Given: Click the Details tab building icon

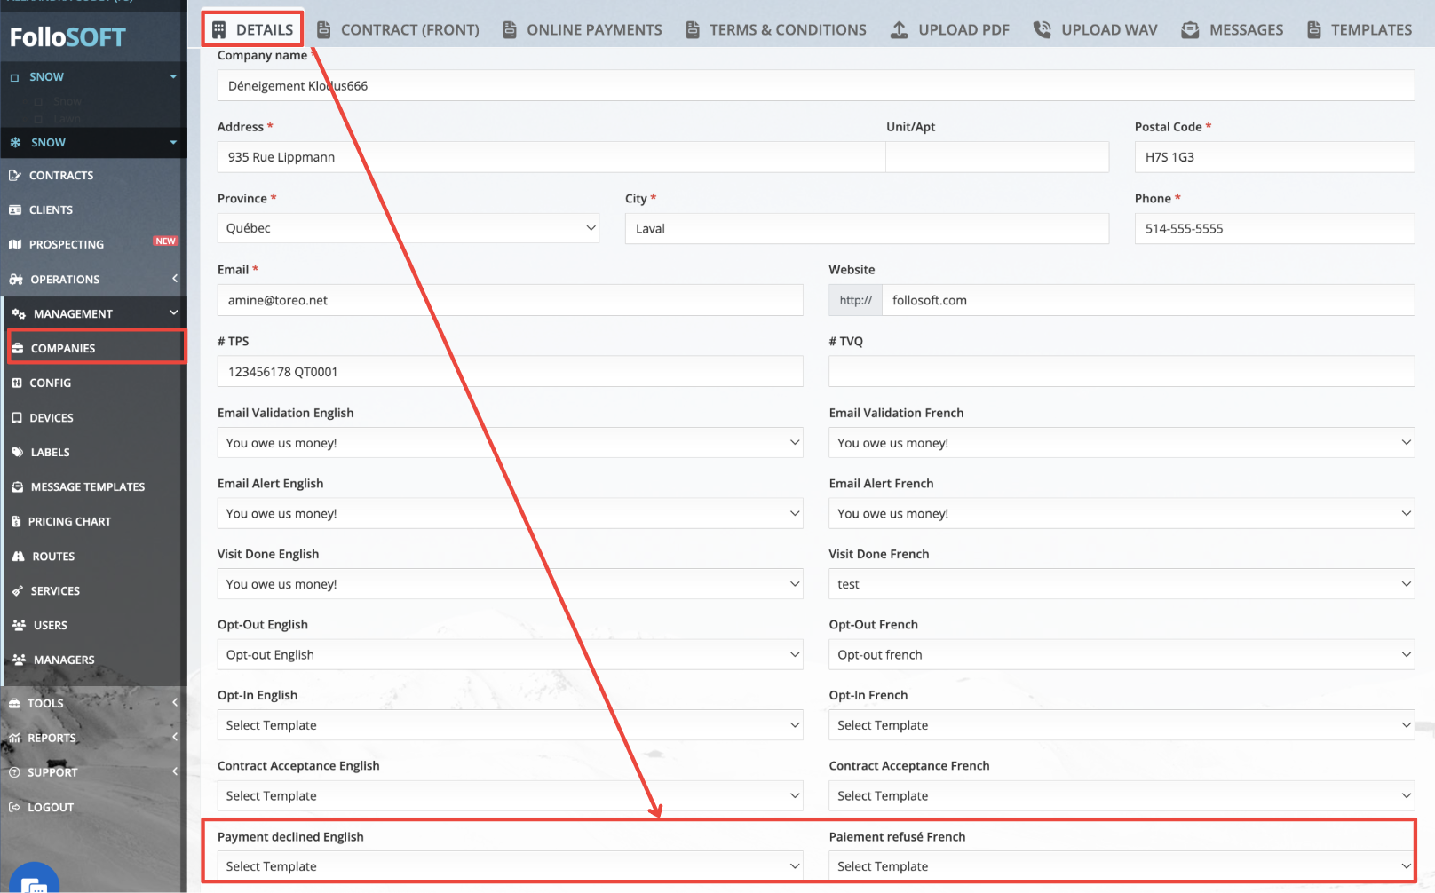Looking at the screenshot, I should [219, 29].
